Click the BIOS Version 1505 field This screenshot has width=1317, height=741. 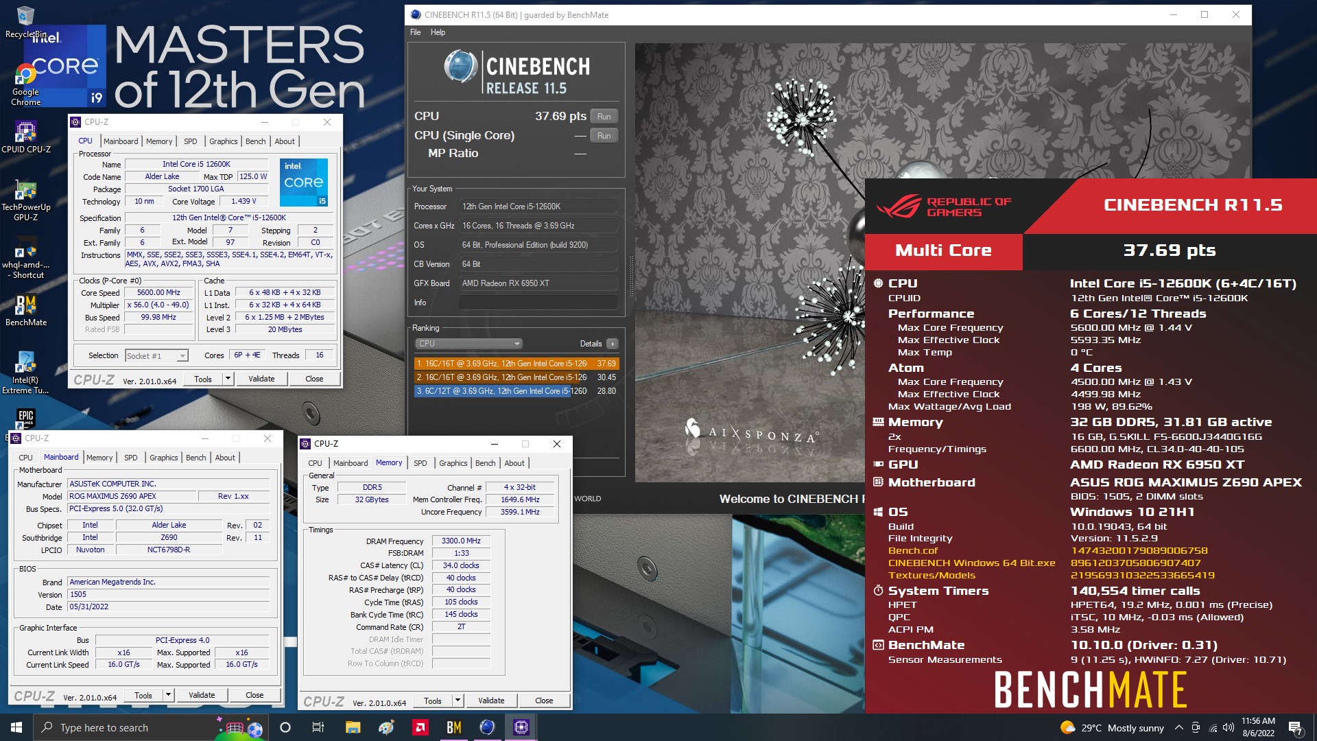point(169,595)
